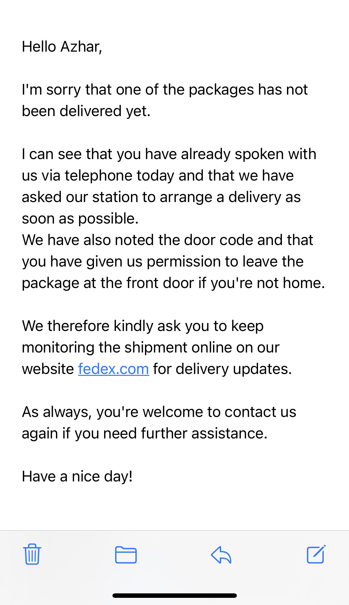The height and width of the screenshot is (605, 349).
Task: Tap the word "packages" in the apology sentence
Action: (221, 90)
